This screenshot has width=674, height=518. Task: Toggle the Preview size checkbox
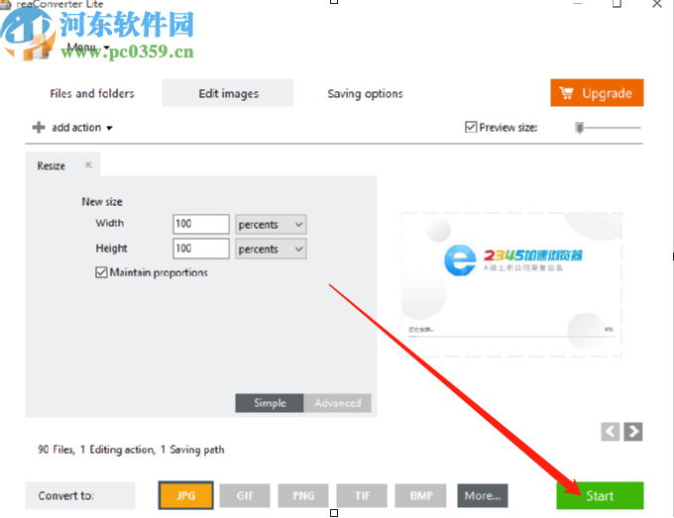point(471,127)
